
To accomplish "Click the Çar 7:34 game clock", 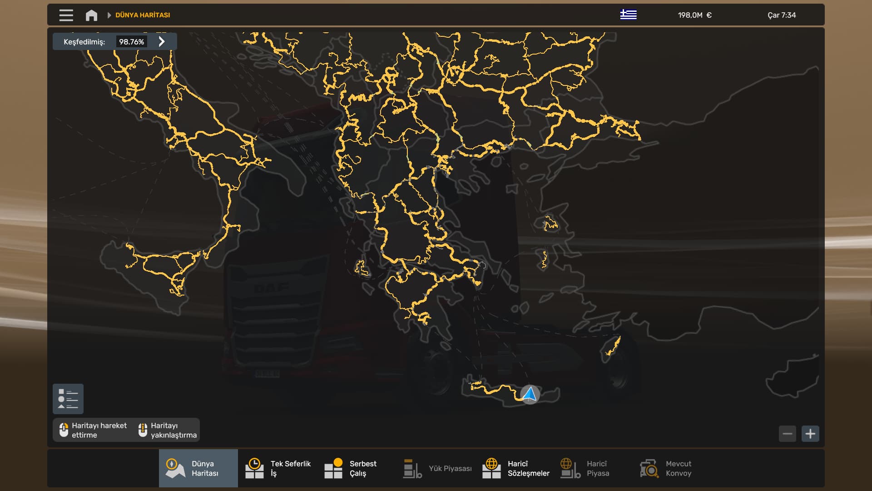I will coord(782,15).
